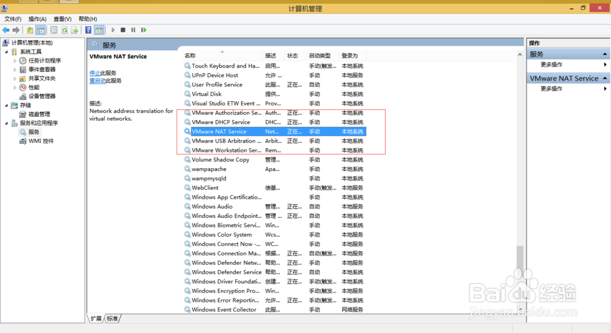Collapse the 系统工具 tree node
Image resolution: width=611 pixels, height=333 pixels.
6,51
